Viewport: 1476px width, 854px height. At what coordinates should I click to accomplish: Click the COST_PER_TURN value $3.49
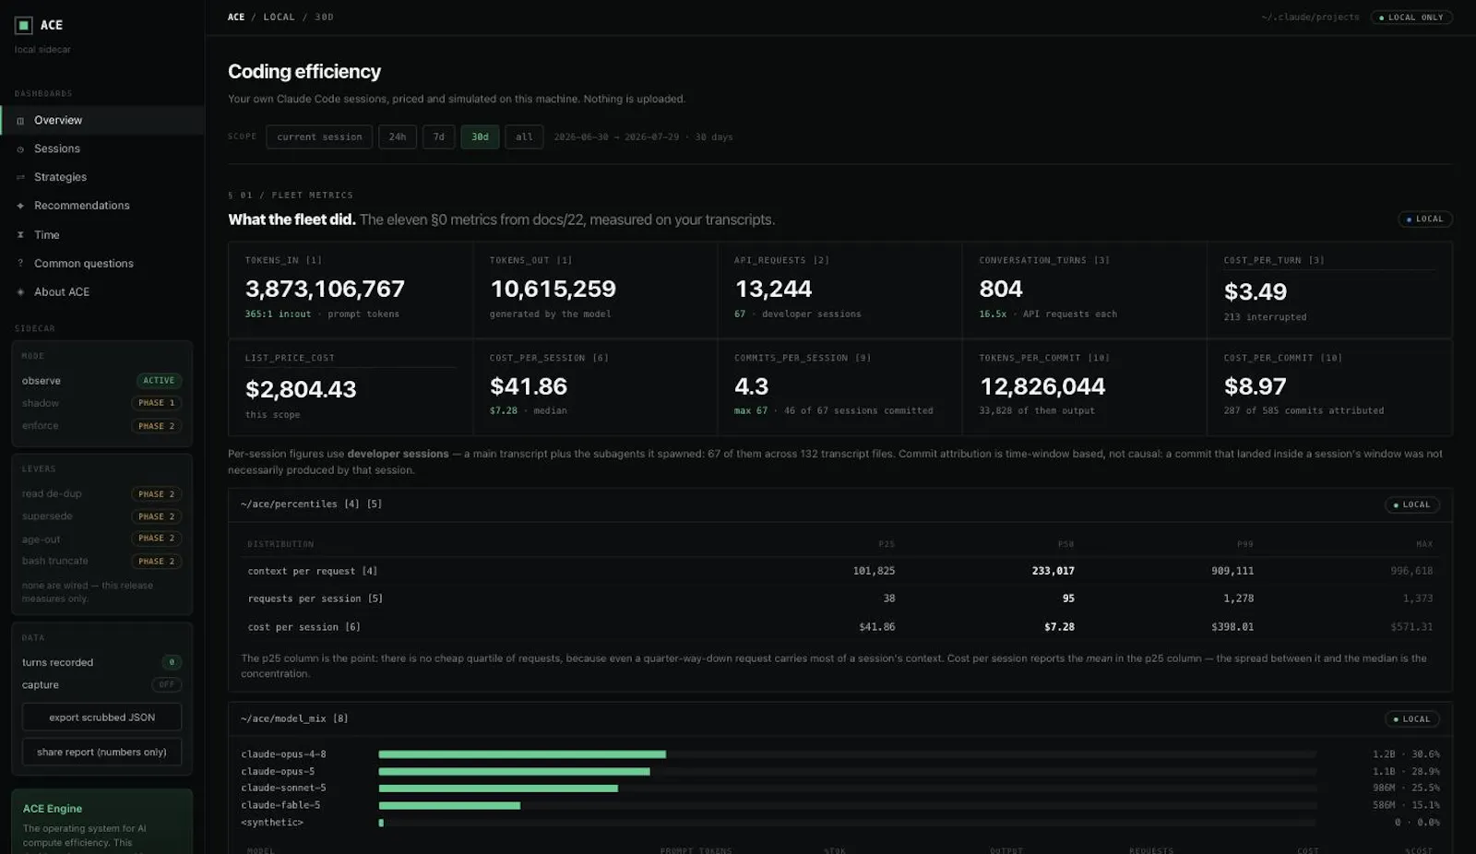point(1255,291)
